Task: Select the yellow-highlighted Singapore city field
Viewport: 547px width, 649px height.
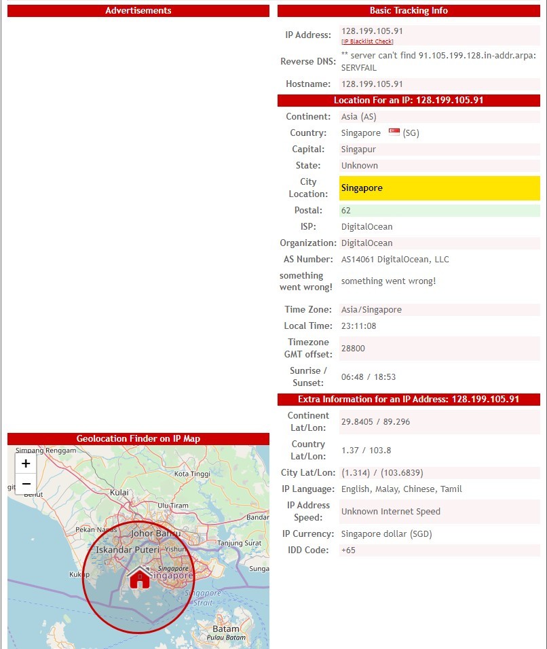Action: pos(439,188)
